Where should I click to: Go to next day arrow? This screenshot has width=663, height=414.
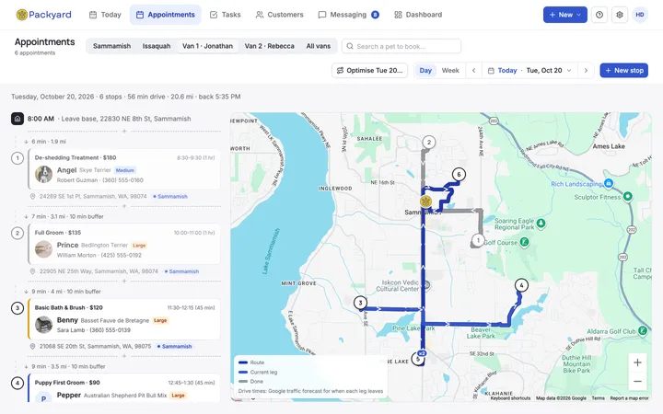586,71
